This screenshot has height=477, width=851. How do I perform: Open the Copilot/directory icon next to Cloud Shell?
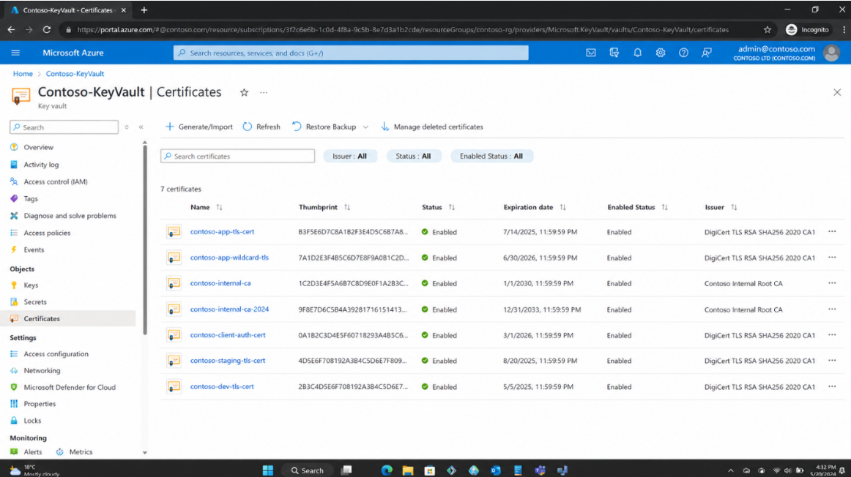point(614,53)
